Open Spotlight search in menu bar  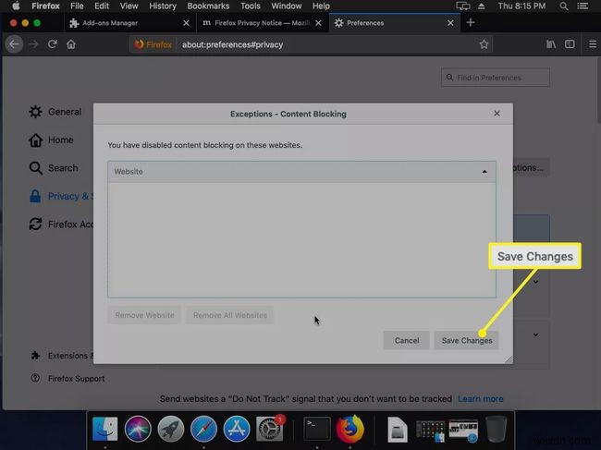coord(564,6)
